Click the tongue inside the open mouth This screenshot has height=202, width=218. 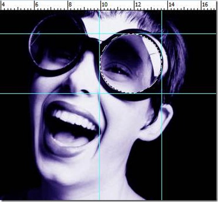click(x=71, y=138)
